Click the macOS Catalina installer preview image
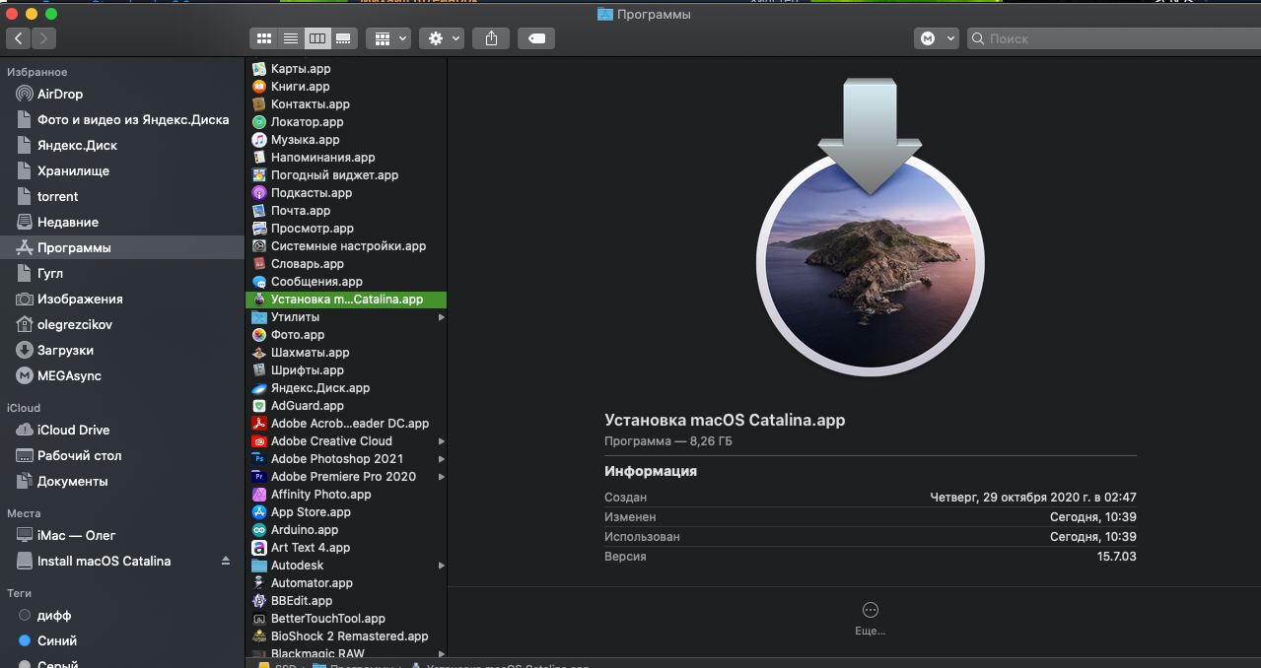The height and width of the screenshot is (668, 1261). coord(870,229)
